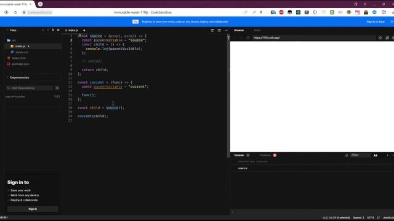Open the preview in a new window

(x=387, y=37)
